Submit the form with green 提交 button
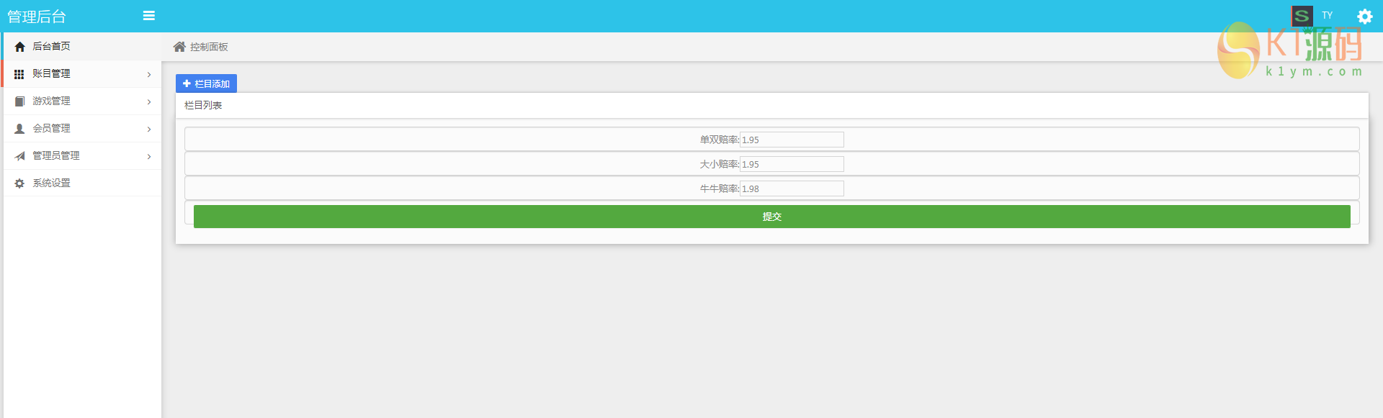Viewport: 1383px width, 418px height. (x=771, y=217)
